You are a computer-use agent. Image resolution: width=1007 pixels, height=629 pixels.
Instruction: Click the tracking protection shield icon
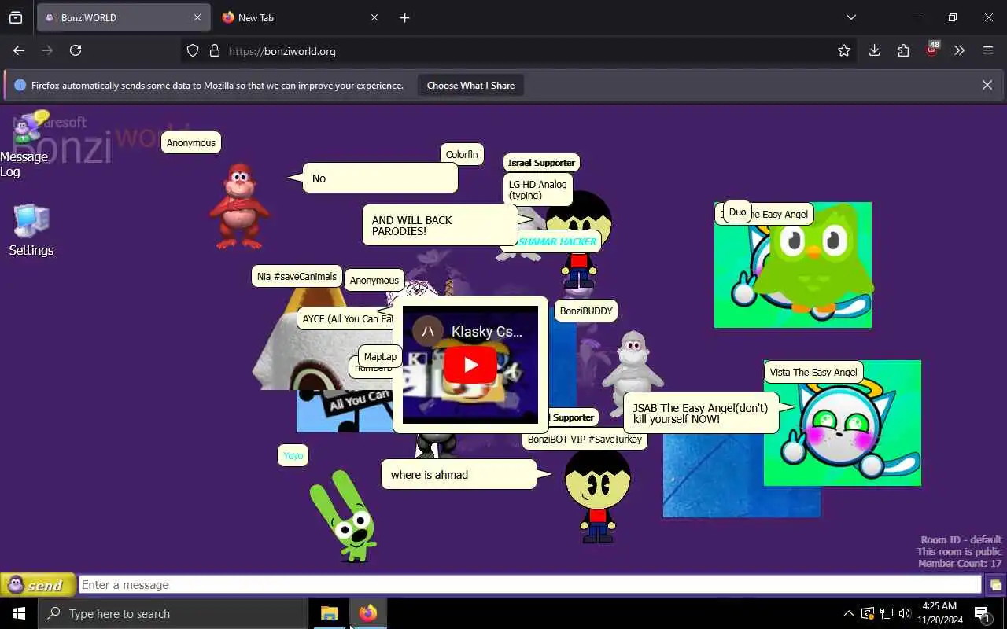[x=193, y=50]
